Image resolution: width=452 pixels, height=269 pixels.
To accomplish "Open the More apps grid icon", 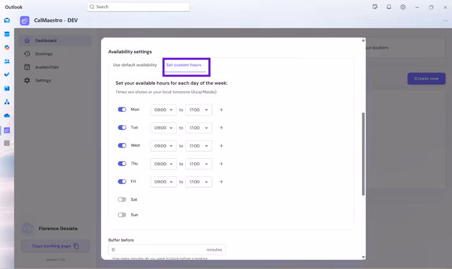I will click(7, 143).
